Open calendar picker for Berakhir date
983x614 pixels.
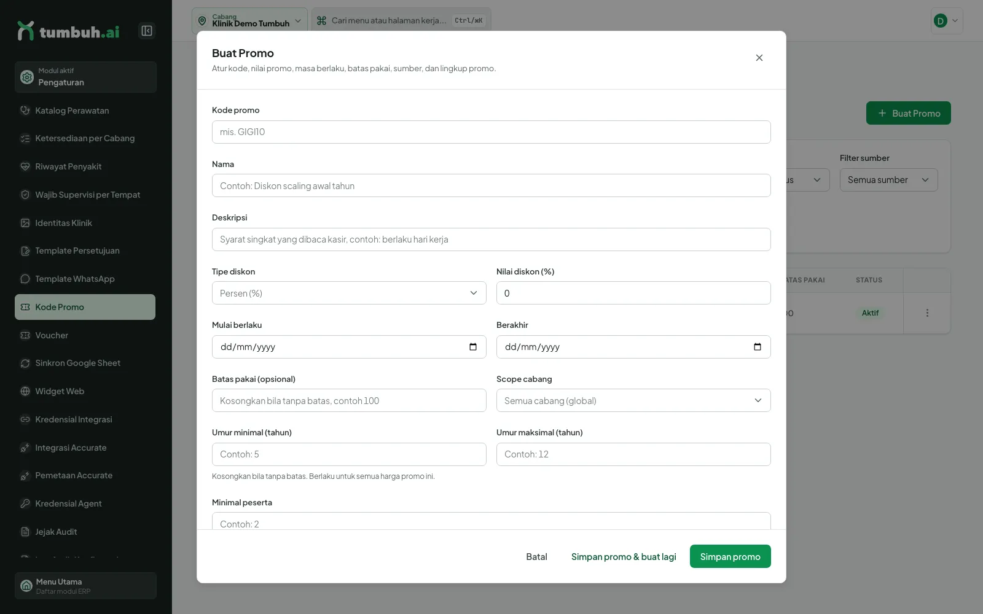point(758,347)
